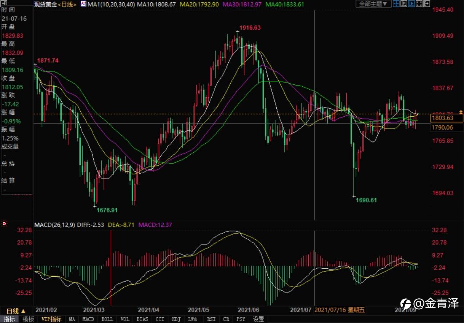464x323 pixels.
Task: Click the MA10:1808.67 value
Action: (x=156, y=4)
